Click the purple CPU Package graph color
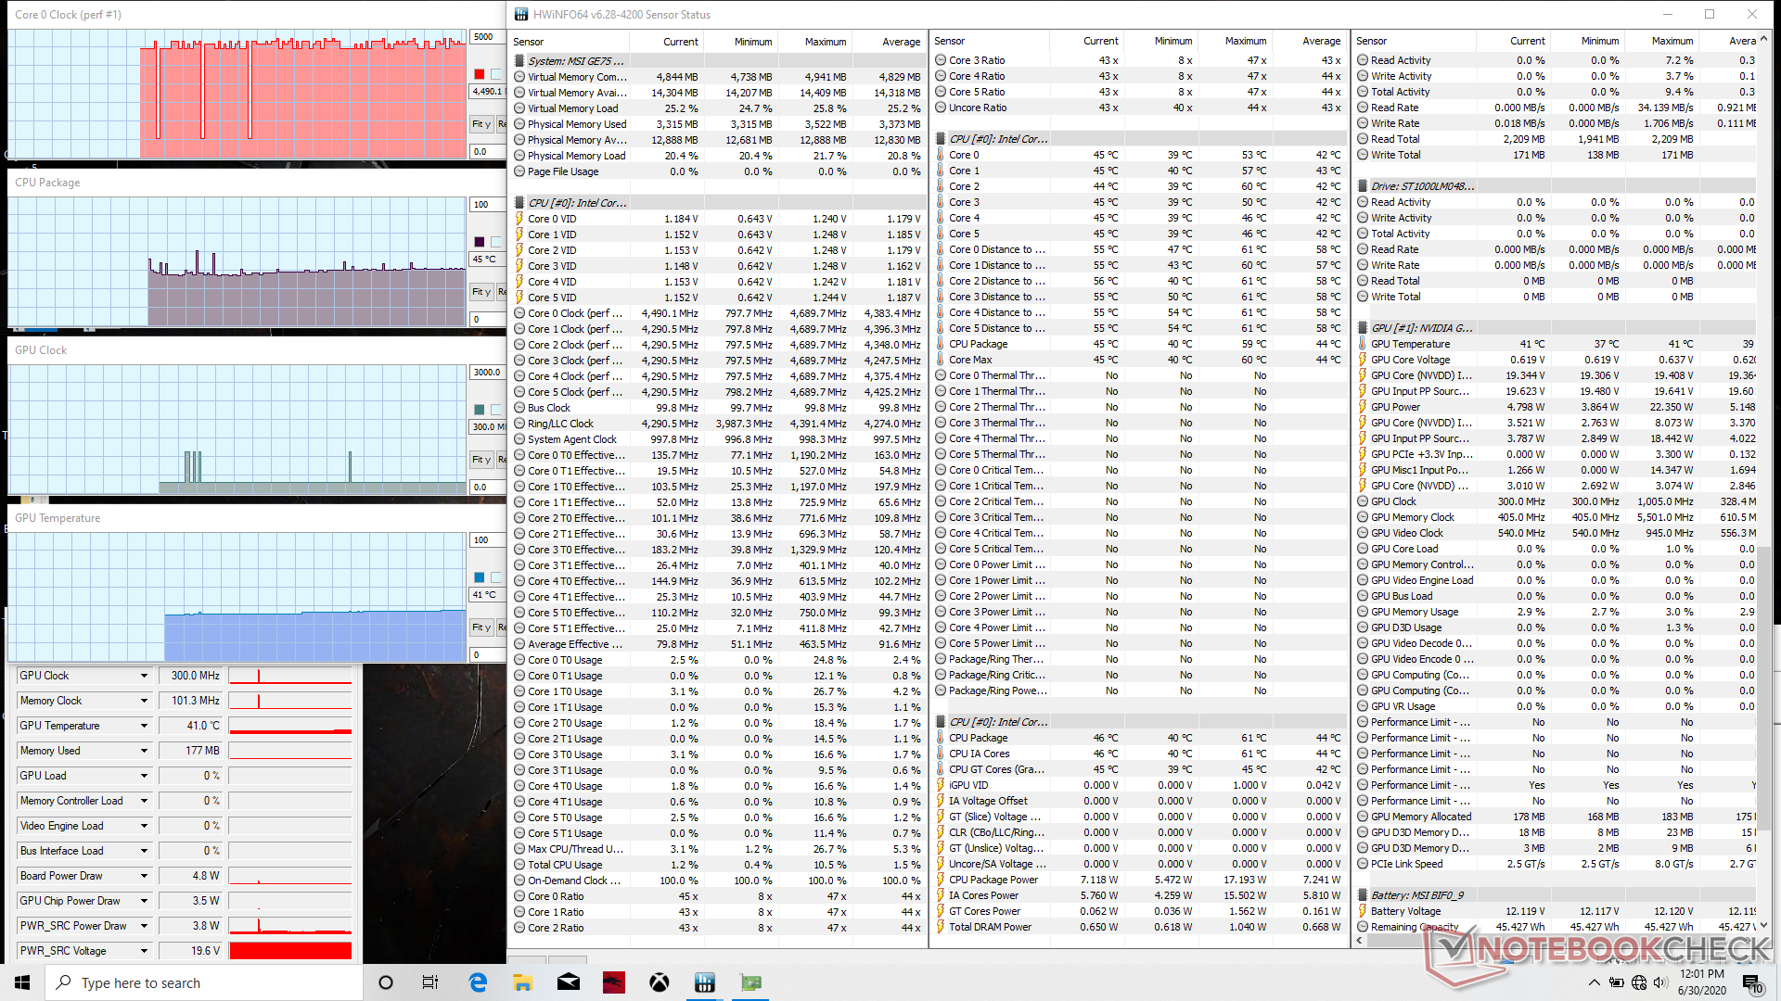This screenshot has height=1001, width=1781. 480,242
